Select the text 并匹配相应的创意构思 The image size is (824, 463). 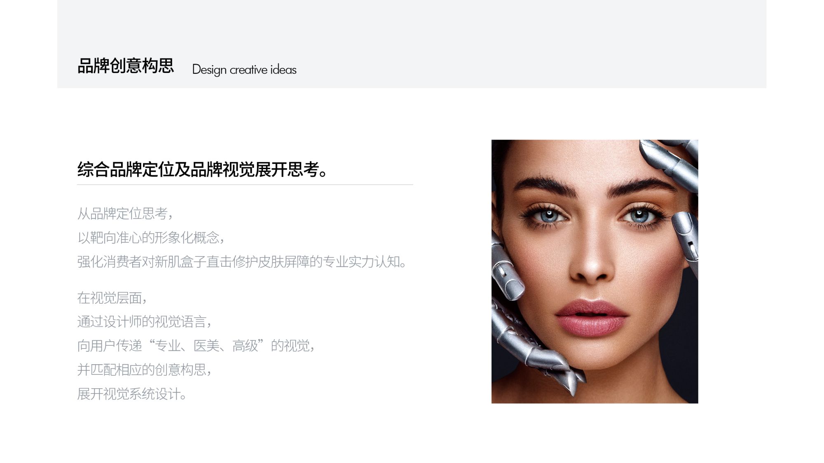(144, 370)
